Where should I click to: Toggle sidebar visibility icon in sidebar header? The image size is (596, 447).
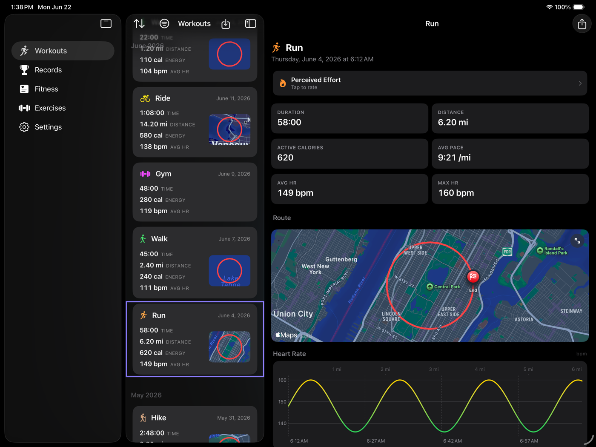106,23
